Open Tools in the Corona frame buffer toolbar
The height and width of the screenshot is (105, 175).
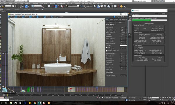click(47, 17)
